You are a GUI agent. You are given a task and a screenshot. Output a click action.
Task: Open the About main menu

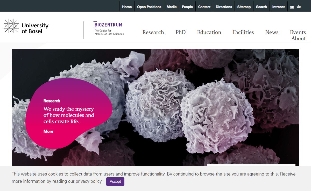tap(299, 38)
